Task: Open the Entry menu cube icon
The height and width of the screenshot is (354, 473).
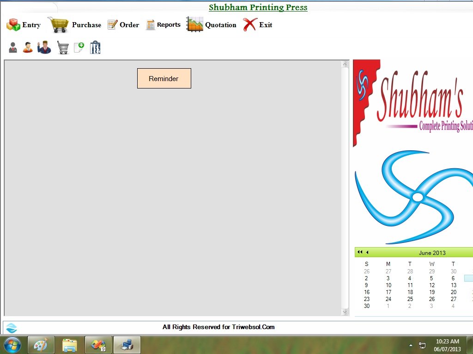Action: [x=12, y=25]
